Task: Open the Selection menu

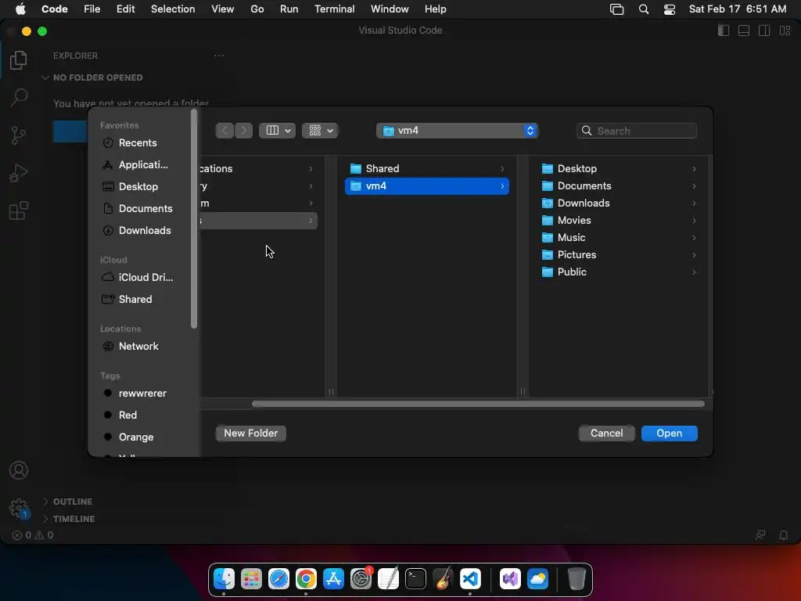Action: 173,9
